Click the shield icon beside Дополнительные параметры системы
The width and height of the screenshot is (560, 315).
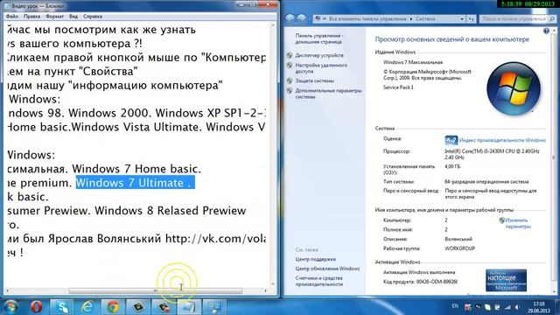[x=290, y=91]
